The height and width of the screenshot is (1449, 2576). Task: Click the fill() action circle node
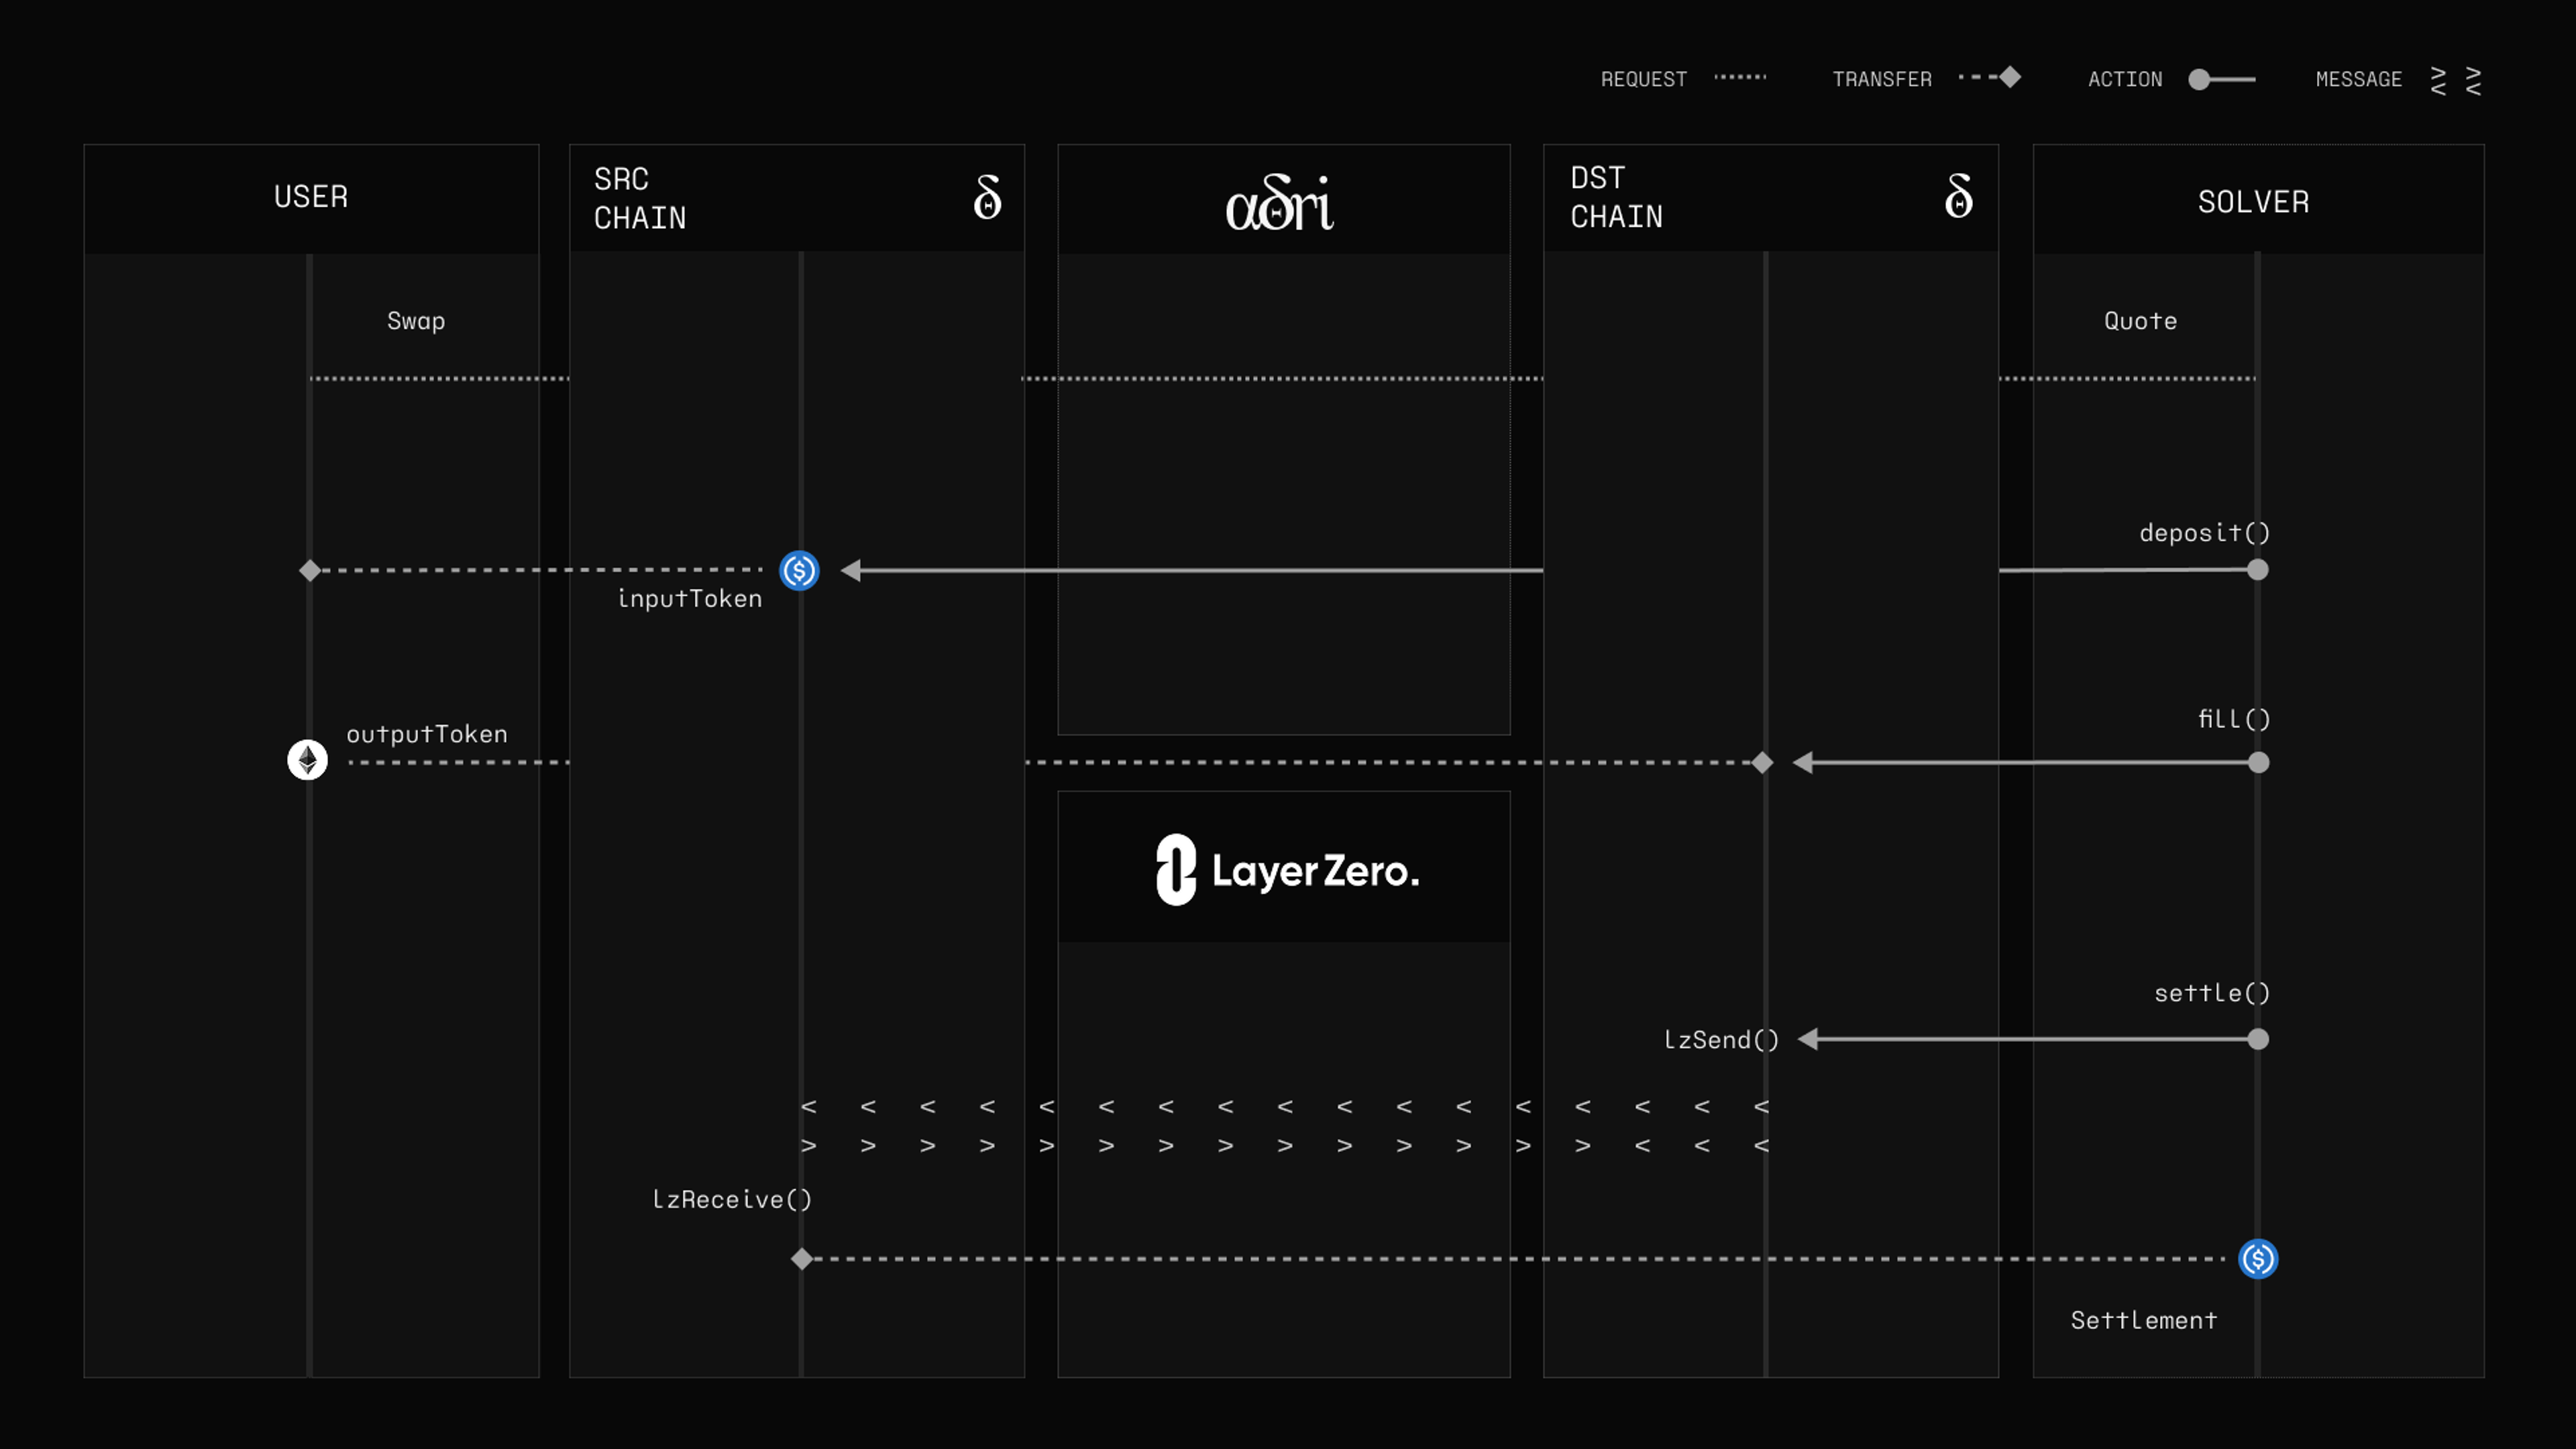[2258, 763]
